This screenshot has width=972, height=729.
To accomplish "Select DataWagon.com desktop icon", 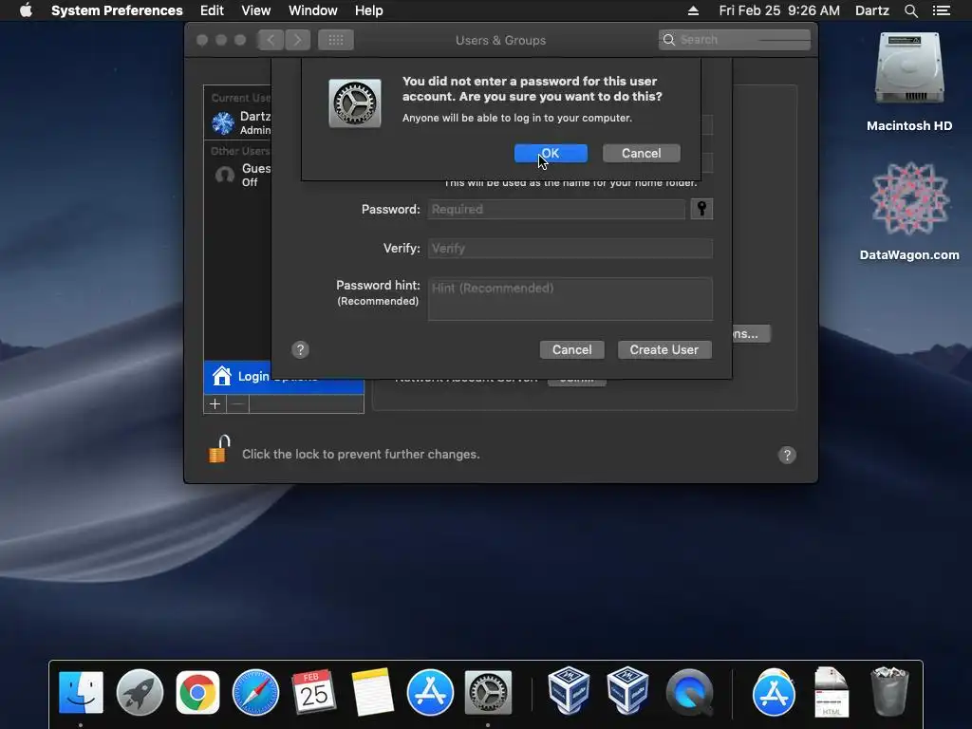I will pos(909,211).
